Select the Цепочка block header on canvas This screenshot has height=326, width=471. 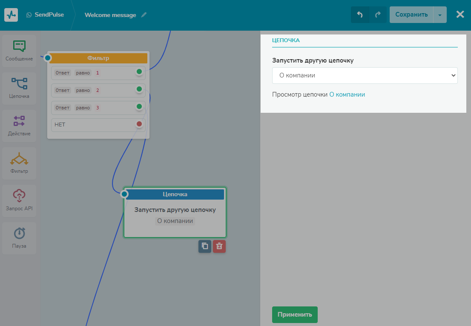click(x=175, y=194)
